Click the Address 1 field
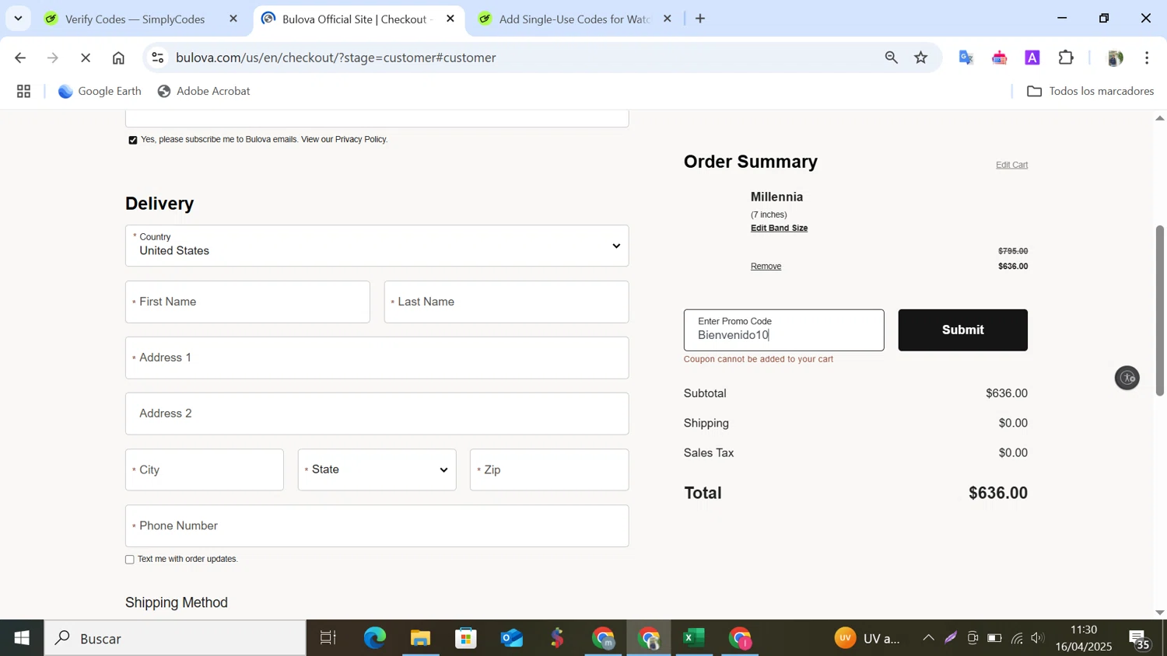This screenshot has width=1167, height=656. click(377, 358)
